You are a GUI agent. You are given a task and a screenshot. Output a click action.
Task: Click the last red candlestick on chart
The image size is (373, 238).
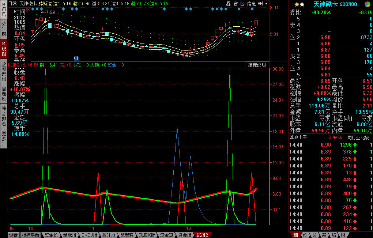click(256, 23)
